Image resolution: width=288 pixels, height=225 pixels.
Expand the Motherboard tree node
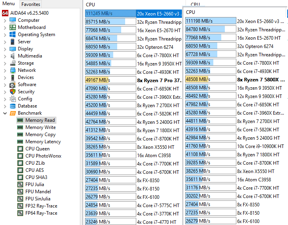(x=5, y=28)
